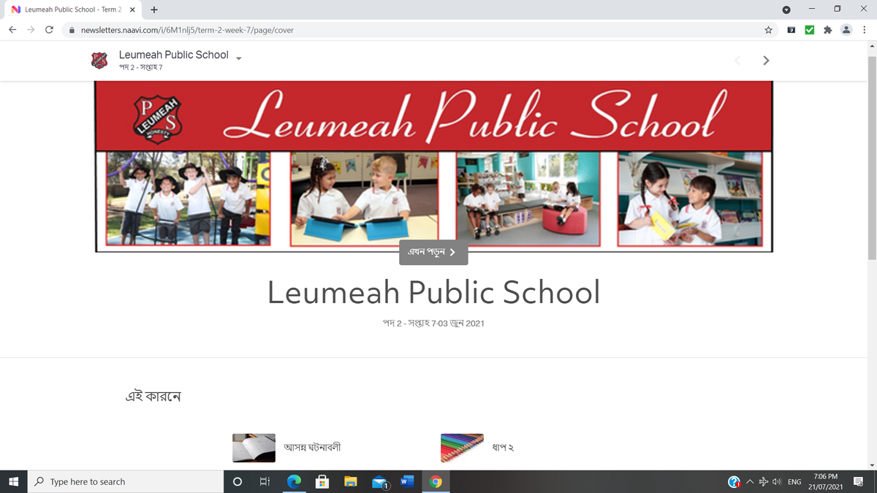Open the clock showing 7:06 PM
Image resolution: width=877 pixels, height=493 pixels.
pyautogui.click(x=825, y=481)
